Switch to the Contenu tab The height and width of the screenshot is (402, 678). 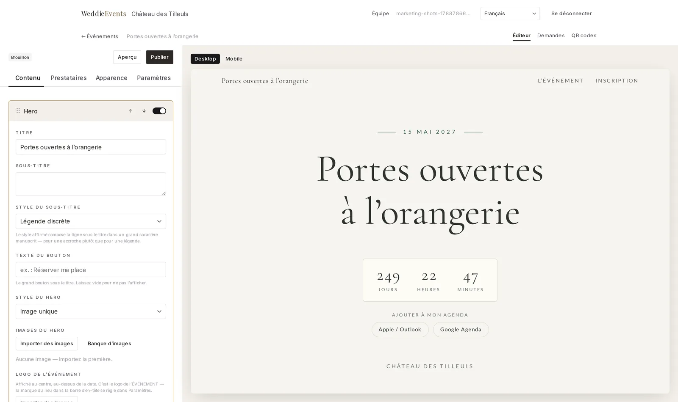pyautogui.click(x=28, y=78)
